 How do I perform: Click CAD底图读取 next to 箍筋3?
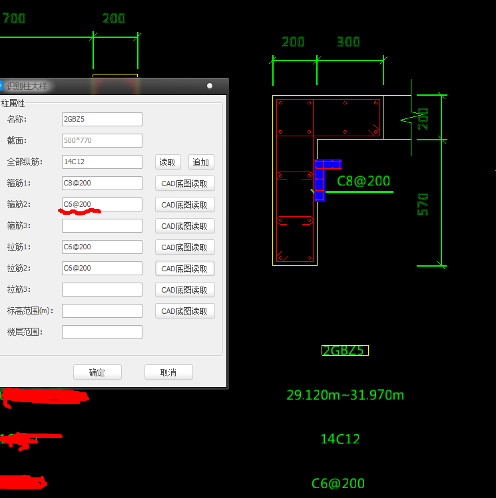tap(184, 226)
